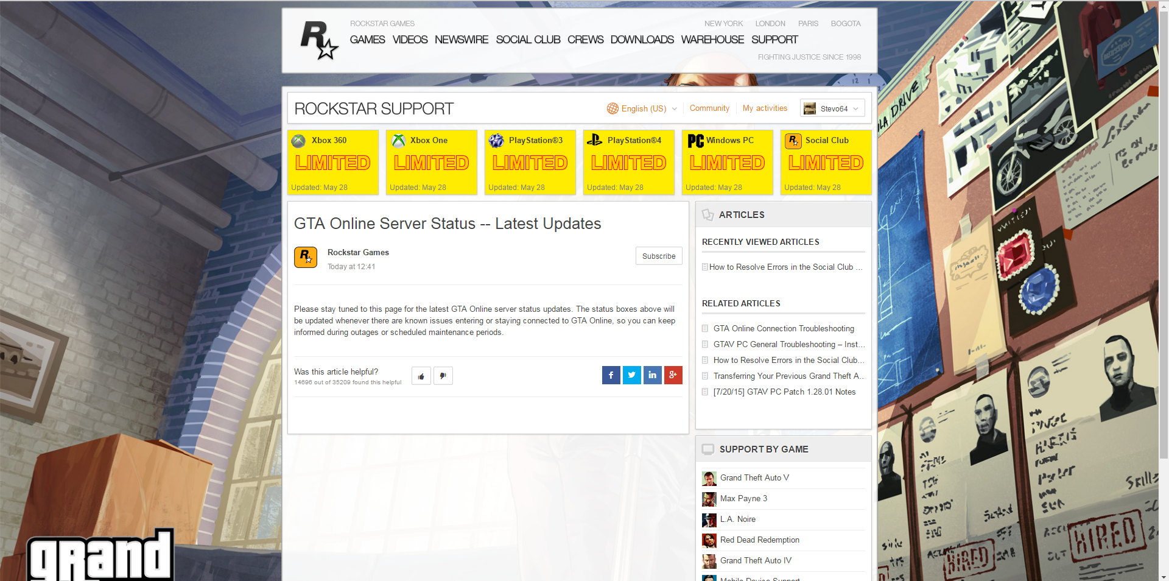
Task: Click the Rockstar Games header text
Action: click(382, 24)
